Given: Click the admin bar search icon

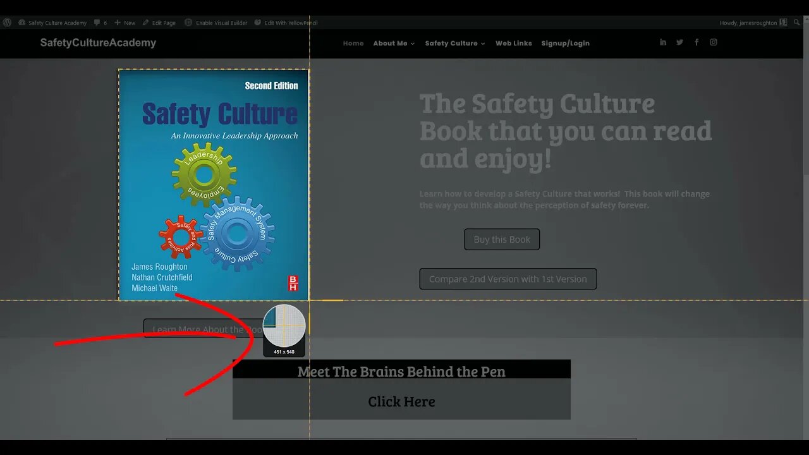Looking at the screenshot, I should coord(796,23).
